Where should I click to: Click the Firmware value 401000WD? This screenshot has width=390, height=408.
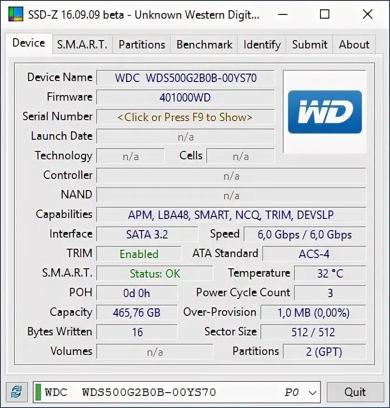pyautogui.click(x=185, y=98)
